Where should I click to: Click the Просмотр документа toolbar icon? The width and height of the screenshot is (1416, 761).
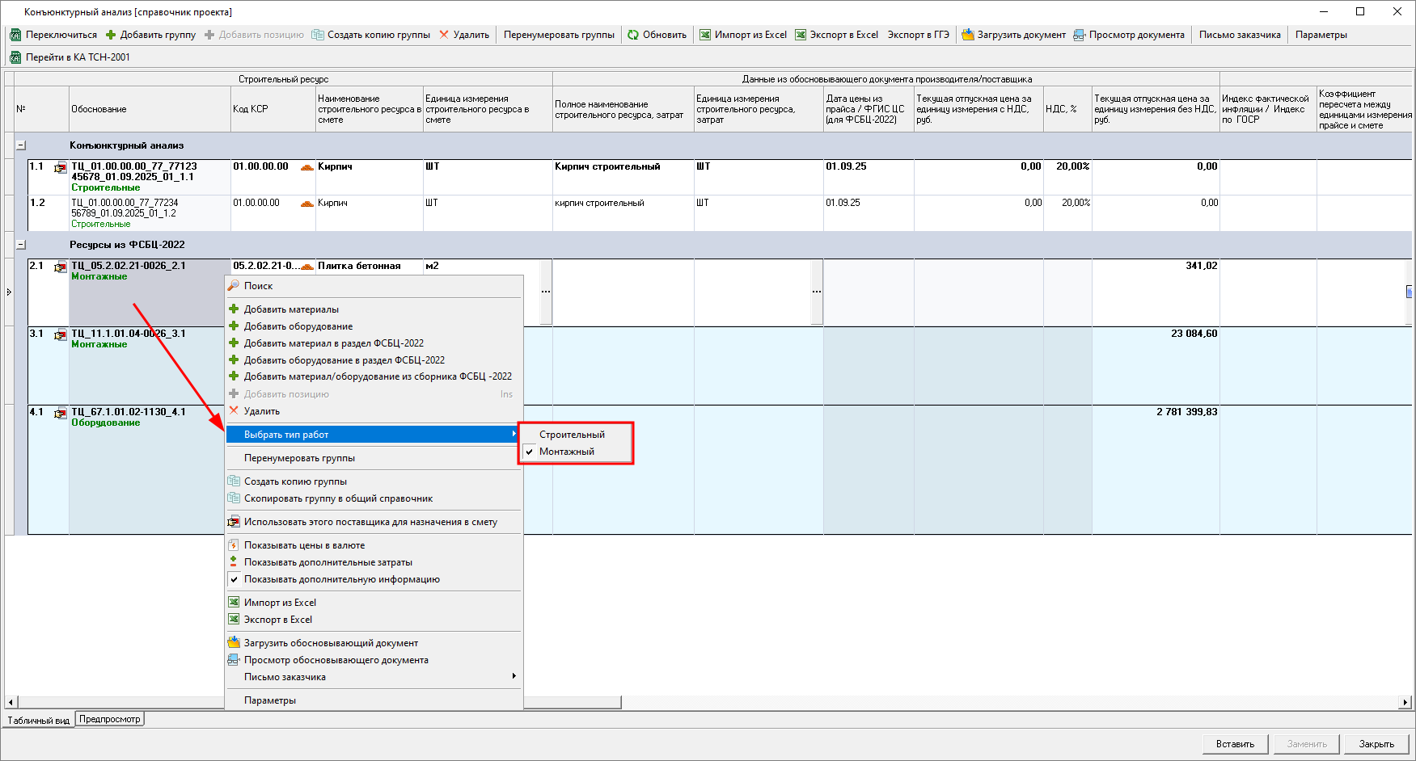tap(1080, 35)
